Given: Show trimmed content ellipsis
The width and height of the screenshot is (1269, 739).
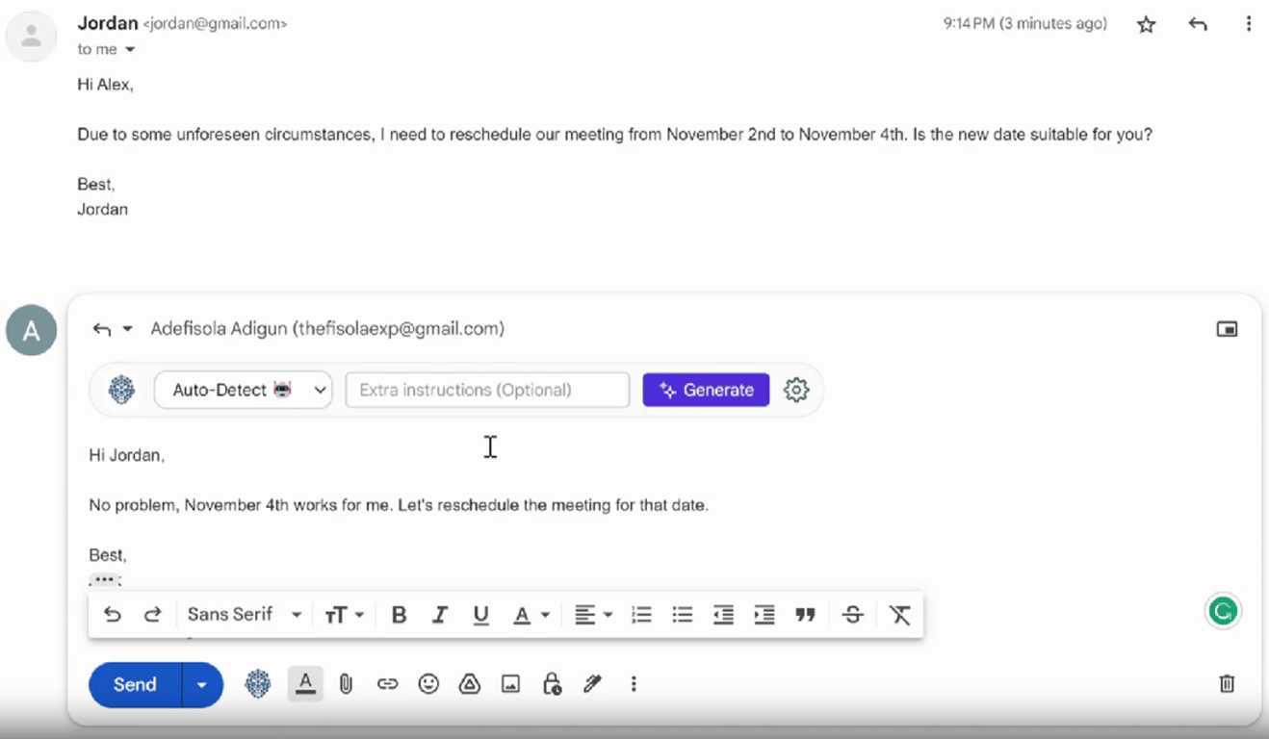Looking at the screenshot, I should pyautogui.click(x=104, y=579).
